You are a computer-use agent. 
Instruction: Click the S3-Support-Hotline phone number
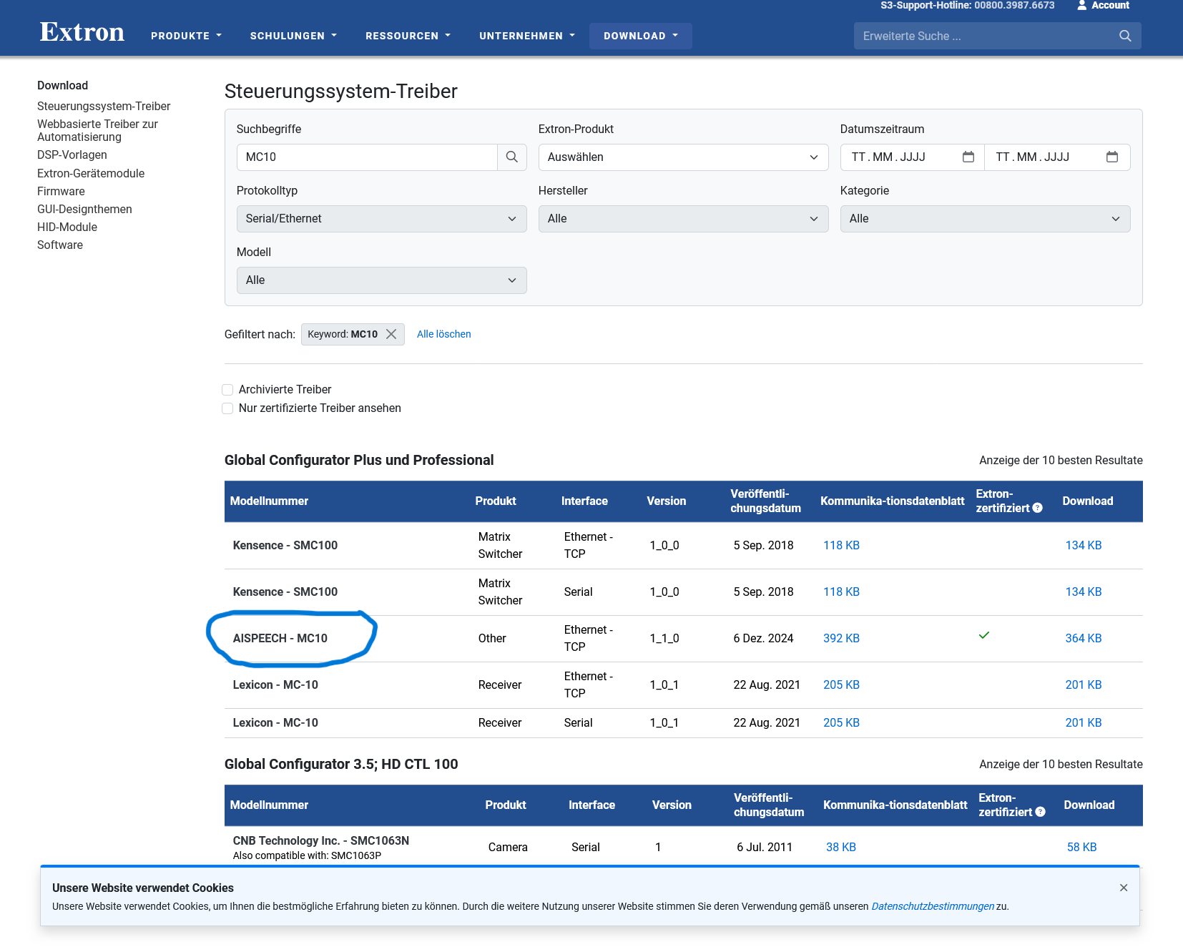coord(1014,6)
